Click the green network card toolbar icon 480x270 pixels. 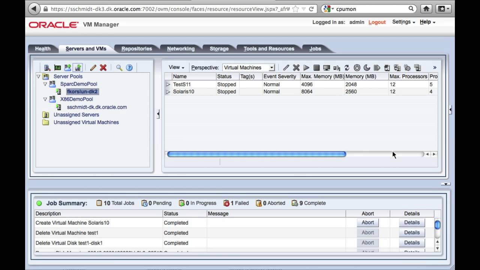57,67
